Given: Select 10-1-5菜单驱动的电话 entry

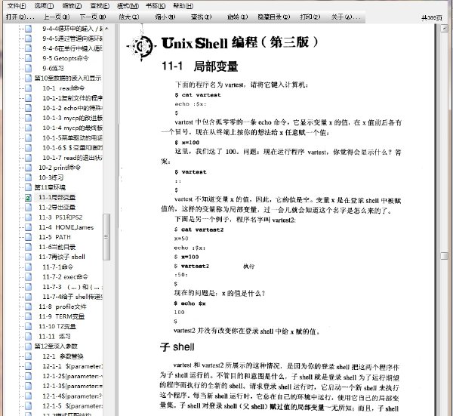Looking at the screenshot, I should [72, 137].
